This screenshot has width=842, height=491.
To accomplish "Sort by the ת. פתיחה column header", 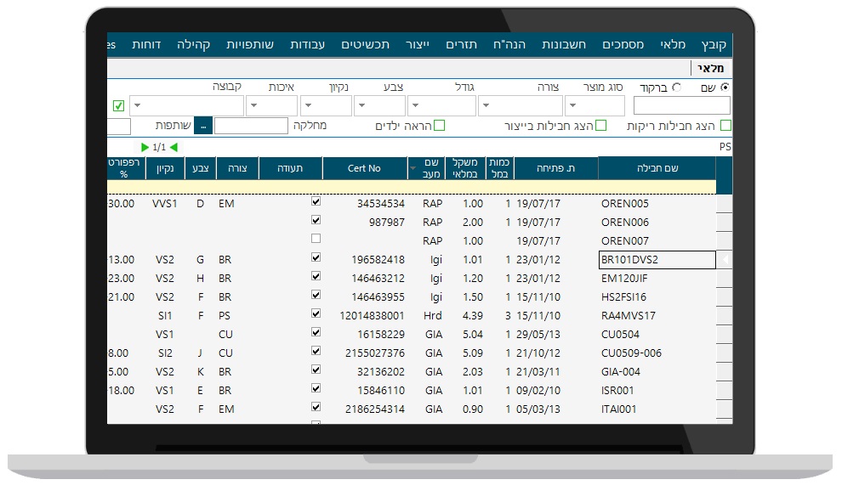I will (555, 168).
